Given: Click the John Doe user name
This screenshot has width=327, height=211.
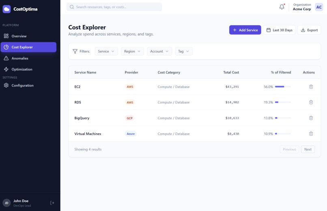Looking at the screenshot, I should pyautogui.click(x=21, y=201).
